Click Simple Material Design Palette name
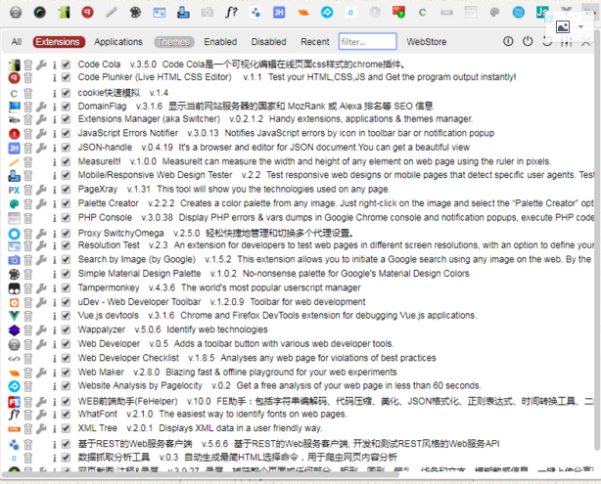 (139, 274)
